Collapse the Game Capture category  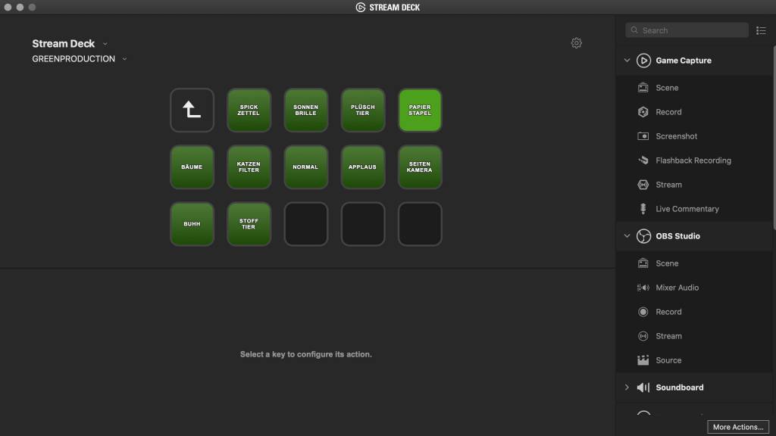click(x=627, y=61)
